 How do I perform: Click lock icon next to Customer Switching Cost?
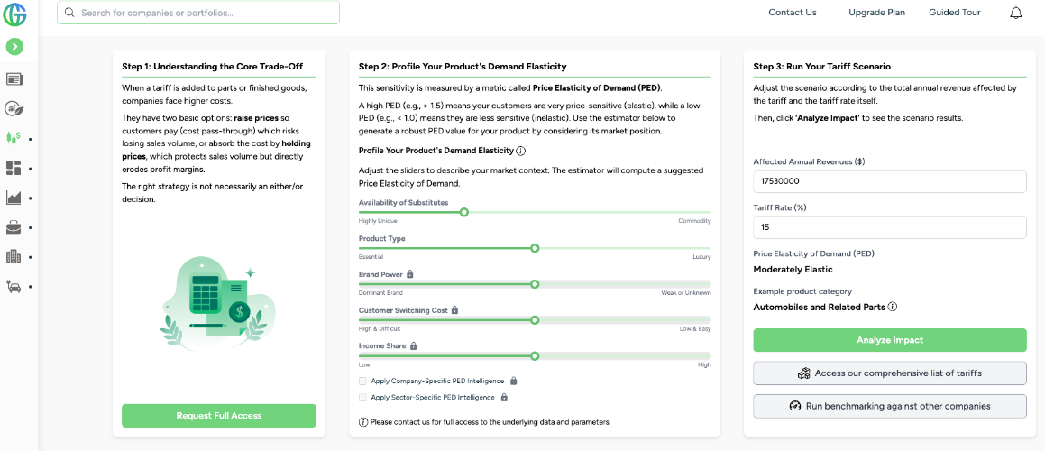[454, 310]
